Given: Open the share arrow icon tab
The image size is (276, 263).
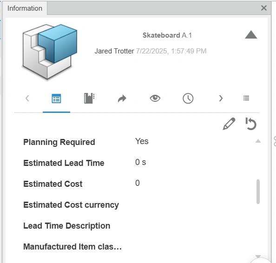Looking at the screenshot, I should 122,99.
